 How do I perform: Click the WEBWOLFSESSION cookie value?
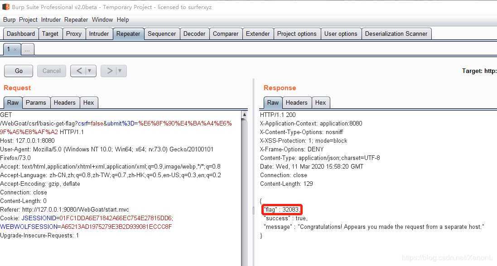(x=116, y=227)
